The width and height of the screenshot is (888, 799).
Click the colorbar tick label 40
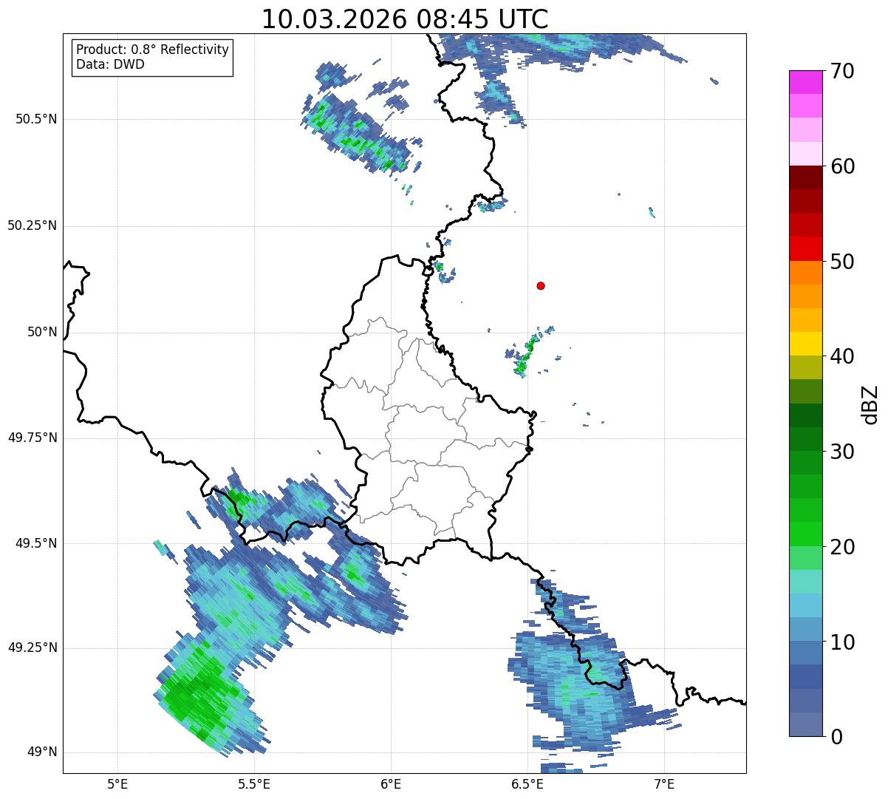[841, 356]
